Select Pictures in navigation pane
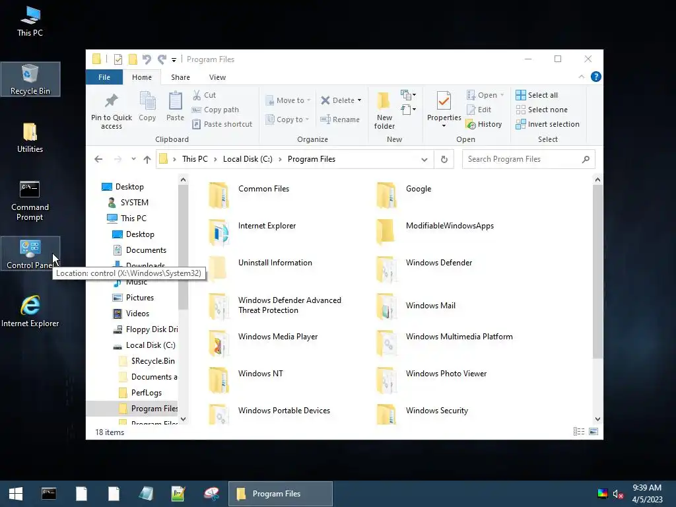This screenshot has width=676, height=507. (x=139, y=298)
